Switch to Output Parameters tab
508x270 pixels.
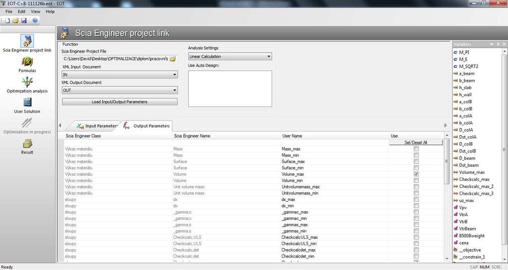[x=146, y=126]
